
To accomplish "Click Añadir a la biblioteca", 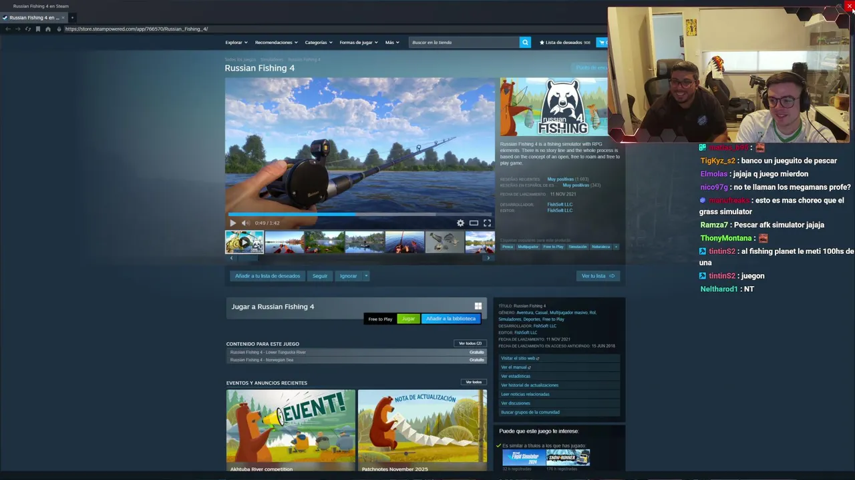I will [x=451, y=319].
